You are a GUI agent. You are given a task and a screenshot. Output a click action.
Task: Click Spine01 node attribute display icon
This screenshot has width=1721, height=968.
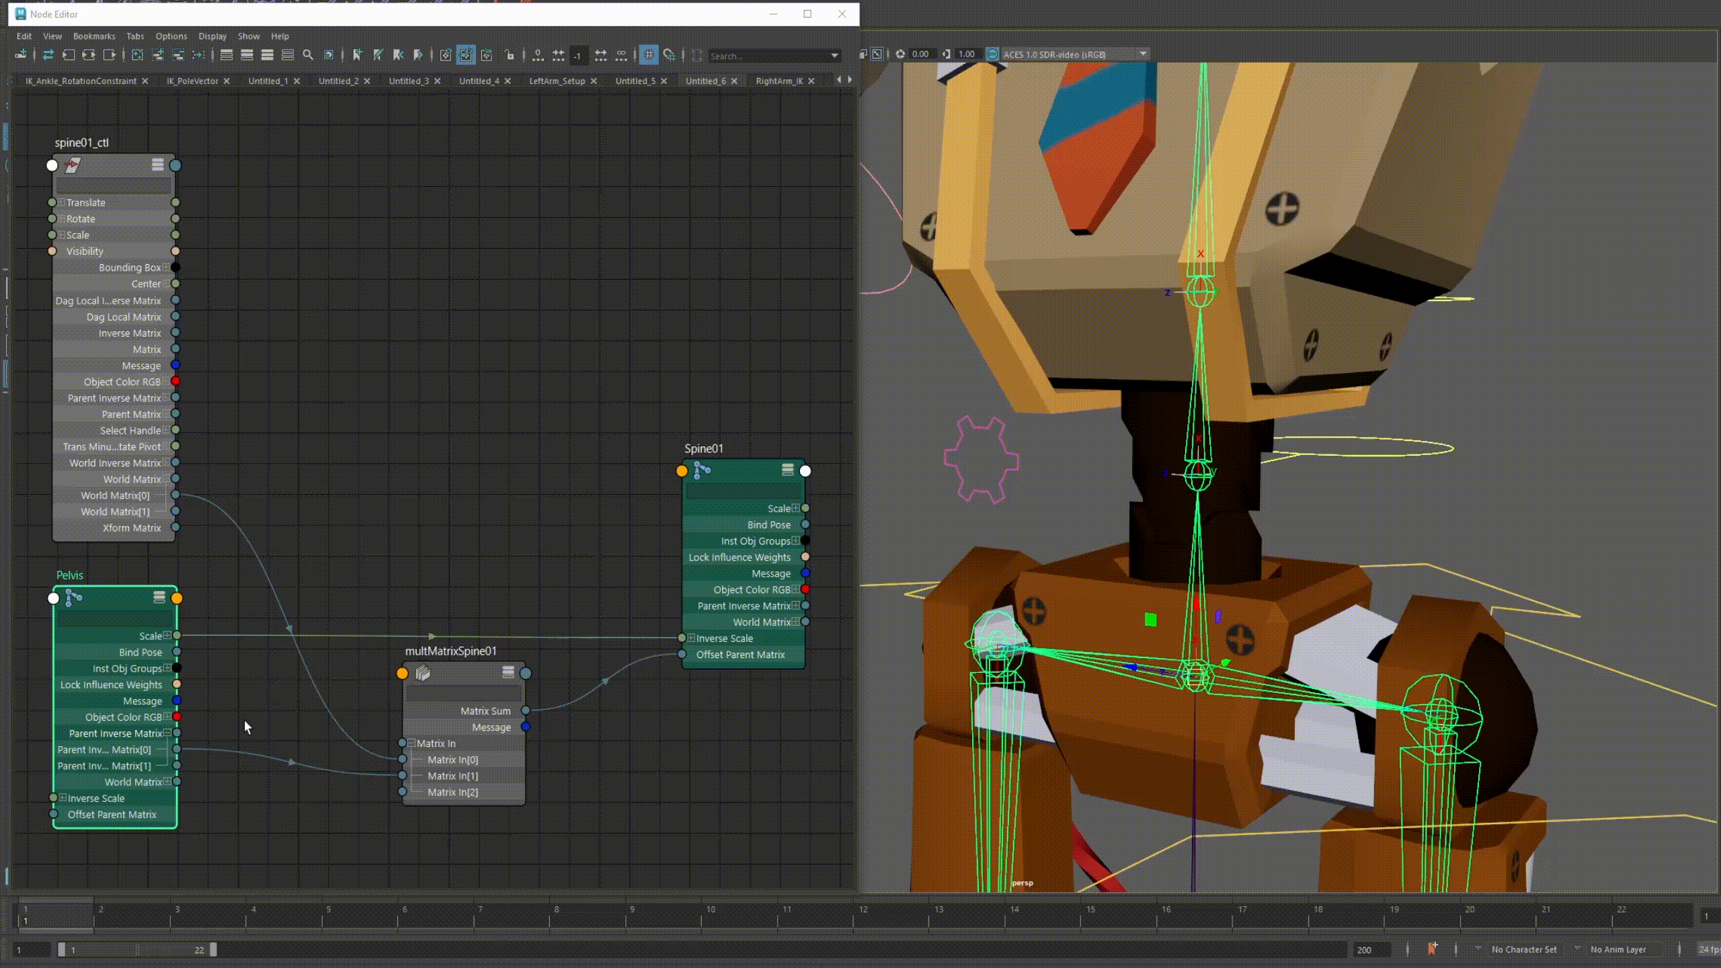(x=787, y=470)
